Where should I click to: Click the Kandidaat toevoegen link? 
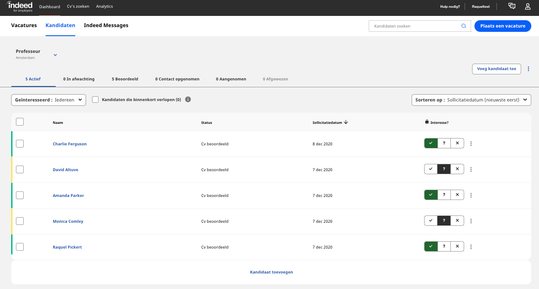(271, 272)
